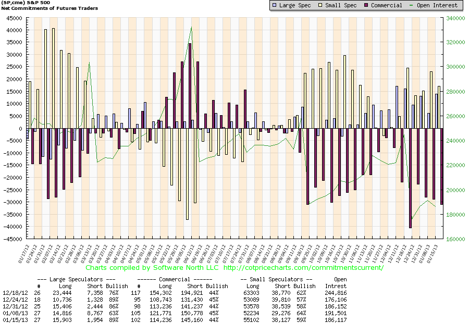Click the 186,117 open interest value

point(336,320)
